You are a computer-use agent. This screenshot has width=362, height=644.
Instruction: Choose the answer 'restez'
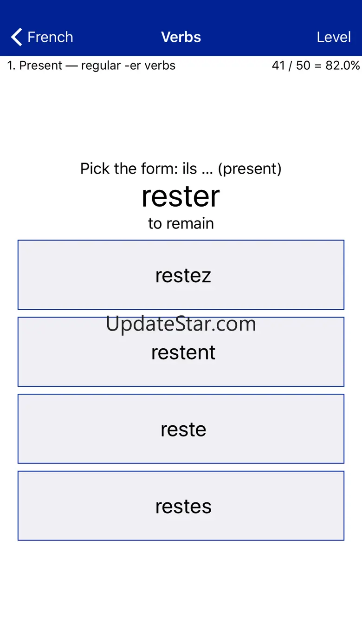click(x=181, y=275)
